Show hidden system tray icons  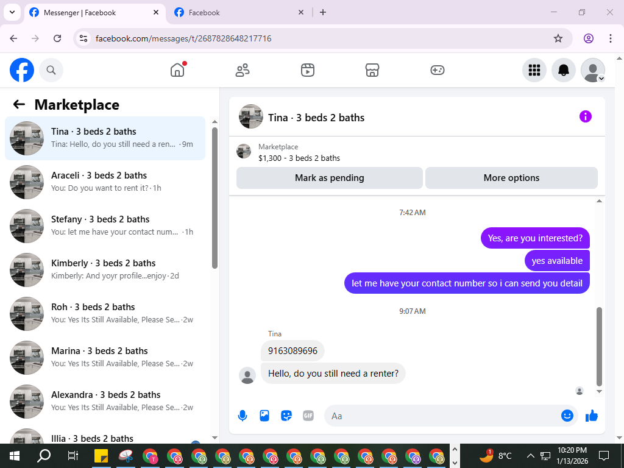pos(531,456)
